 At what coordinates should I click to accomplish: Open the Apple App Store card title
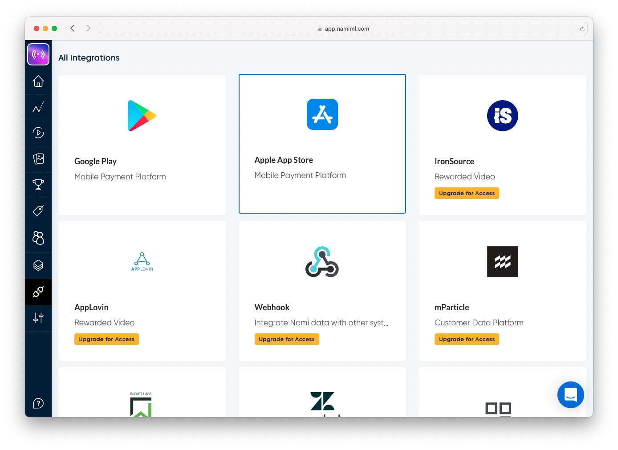coord(284,160)
